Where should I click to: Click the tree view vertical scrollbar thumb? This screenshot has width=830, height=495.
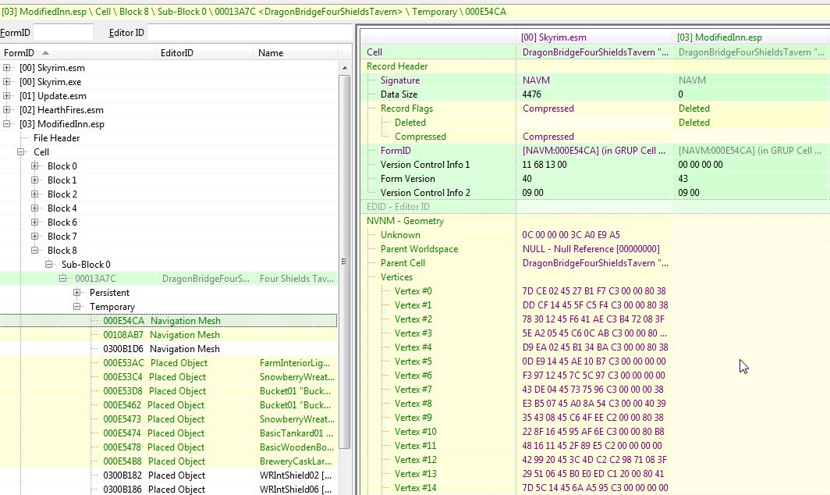[344, 262]
